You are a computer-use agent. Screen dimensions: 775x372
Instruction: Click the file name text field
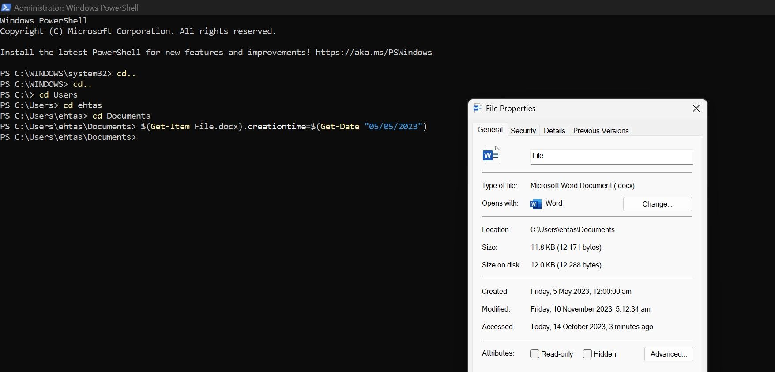click(611, 156)
